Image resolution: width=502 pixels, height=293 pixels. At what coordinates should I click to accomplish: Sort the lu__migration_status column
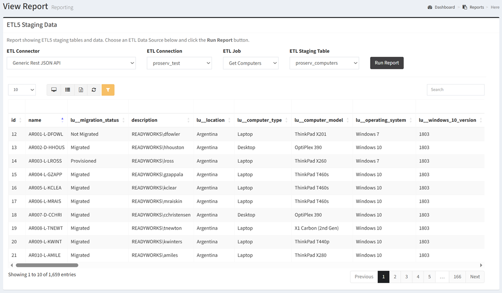123,120
